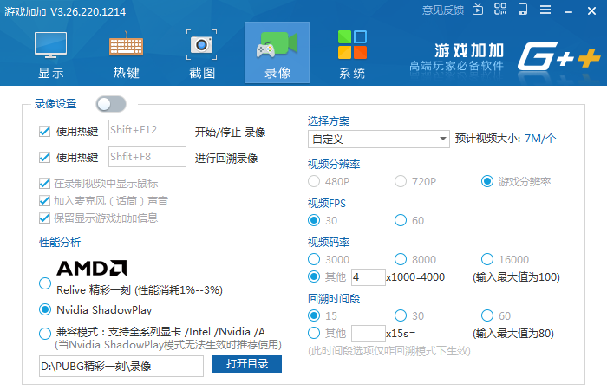Select 720P video resolution

coord(401,181)
